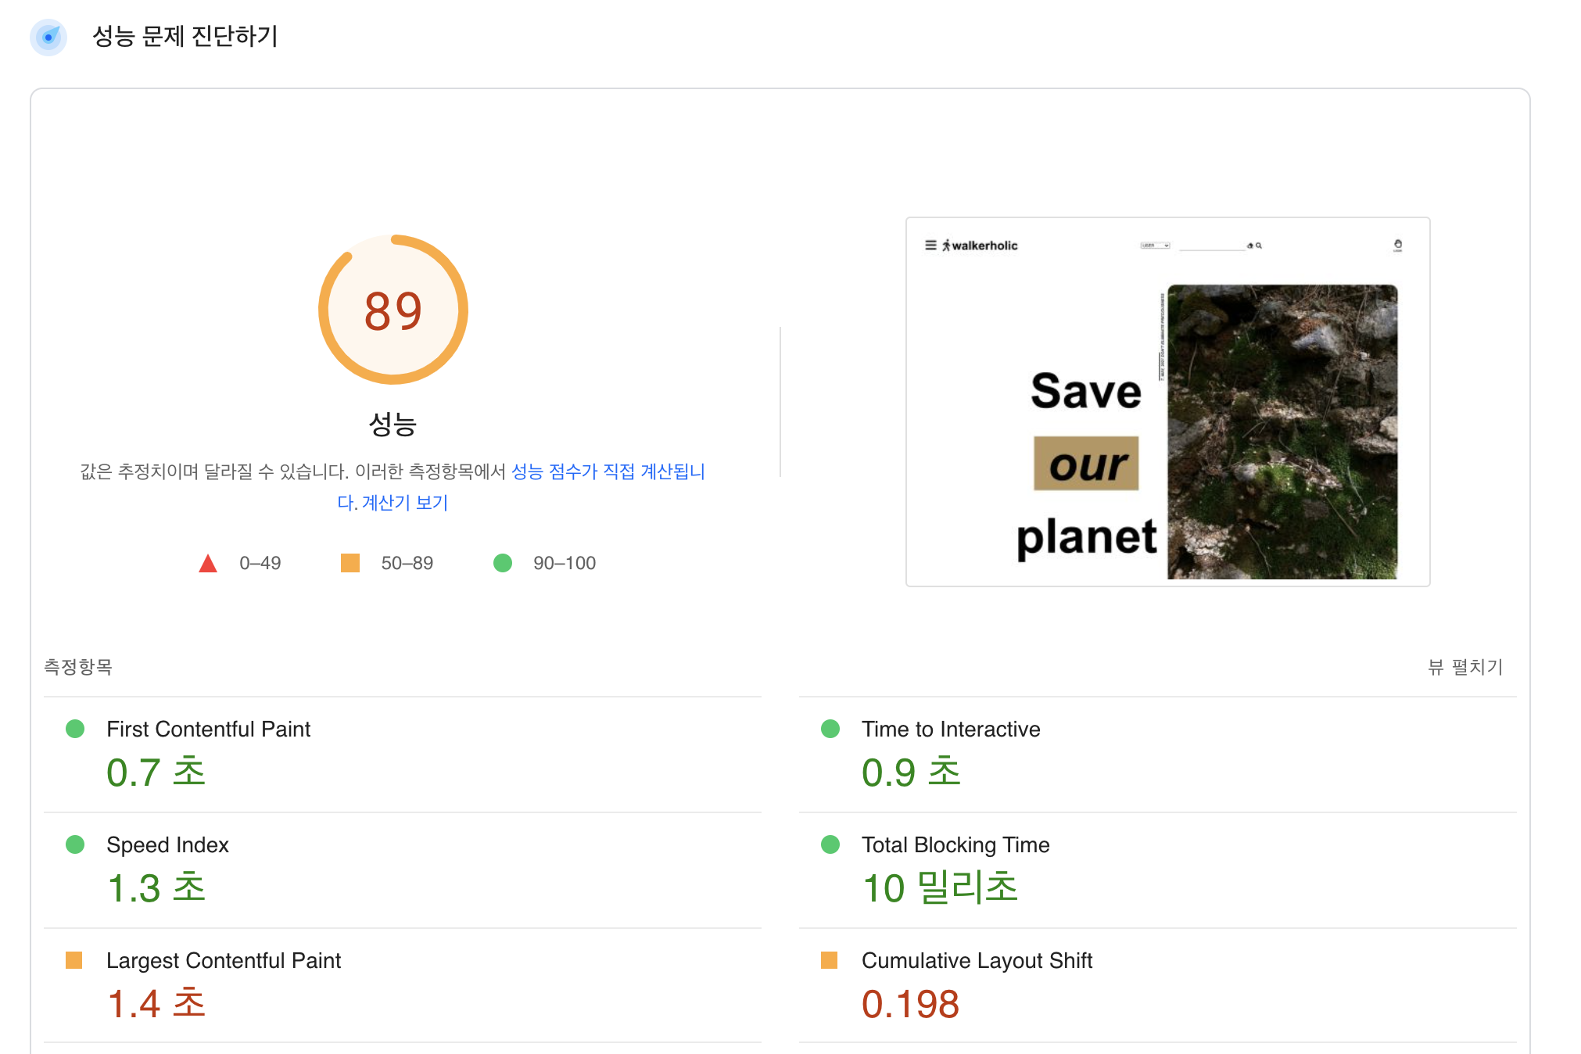Viewport: 1581px width, 1054px height.
Task: Click the orange square for Largest Contentful Paint
Action: point(74,959)
